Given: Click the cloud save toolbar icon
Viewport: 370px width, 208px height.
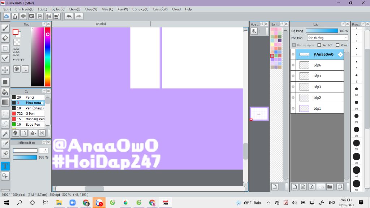Looking at the screenshot, I should pos(7,16).
